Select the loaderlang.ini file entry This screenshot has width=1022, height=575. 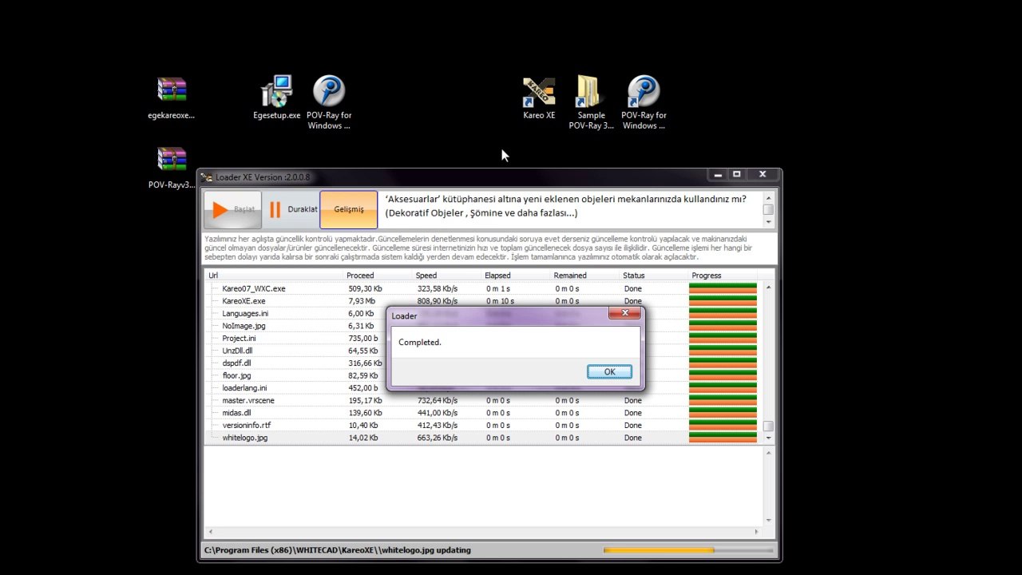244,388
